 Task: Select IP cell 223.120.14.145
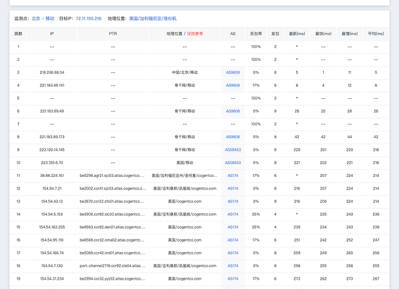coord(52,150)
